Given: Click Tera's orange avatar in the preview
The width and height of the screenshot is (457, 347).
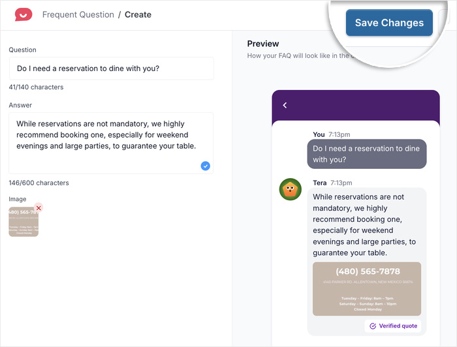Looking at the screenshot, I should pos(290,189).
